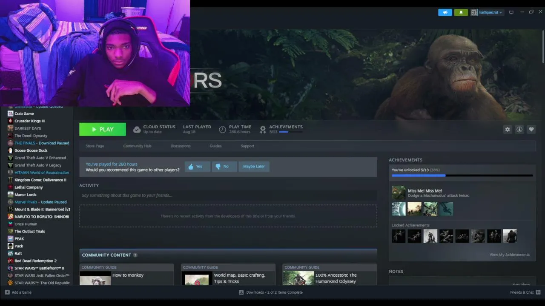
Task: Check the Cloud Status icon
Action: coord(137,129)
